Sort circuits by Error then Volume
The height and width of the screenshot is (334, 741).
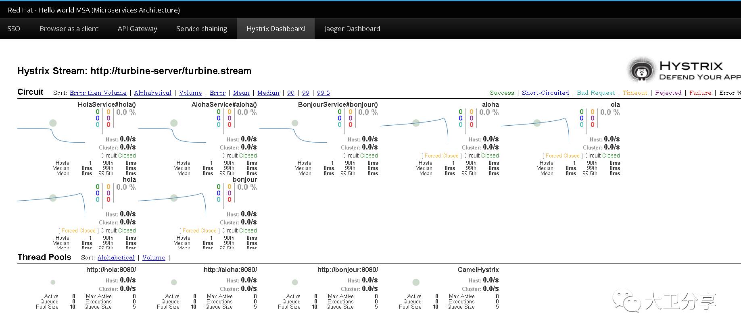point(98,93)
